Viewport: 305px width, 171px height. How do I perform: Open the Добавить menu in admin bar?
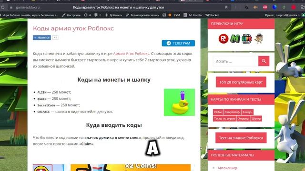[113, 15]
